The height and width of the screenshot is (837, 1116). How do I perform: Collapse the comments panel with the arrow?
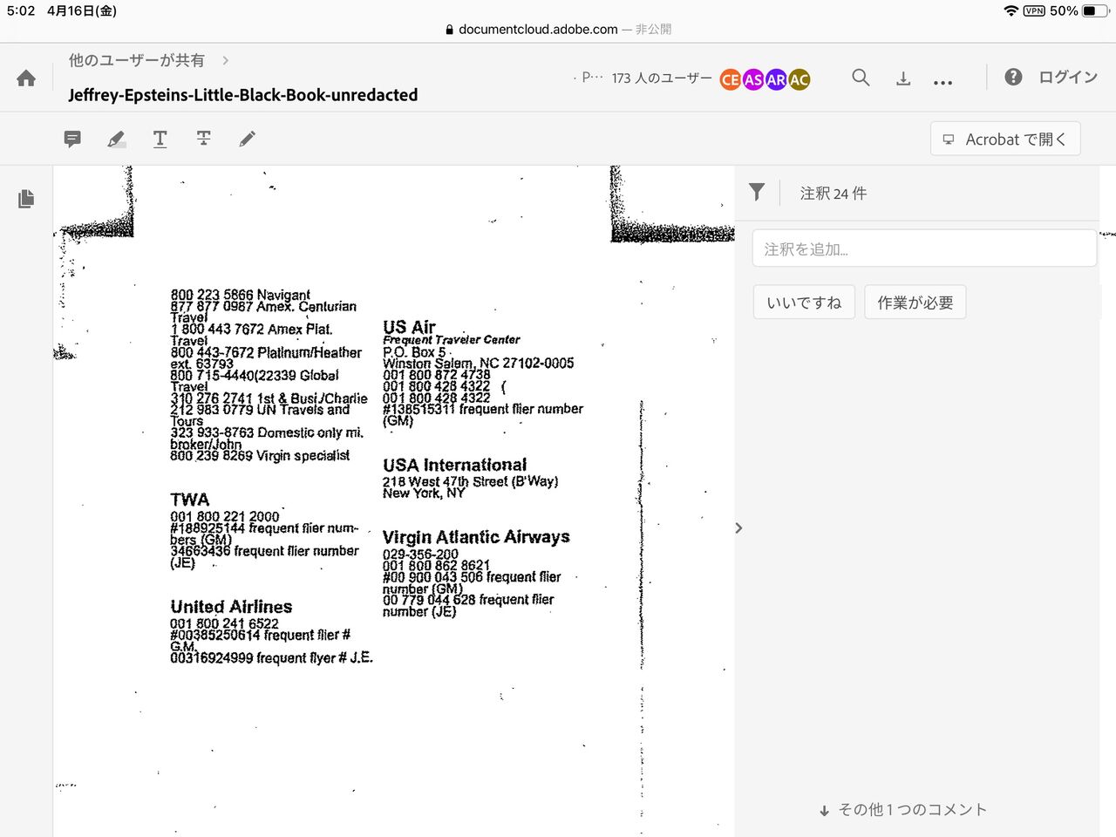[738, 527]
